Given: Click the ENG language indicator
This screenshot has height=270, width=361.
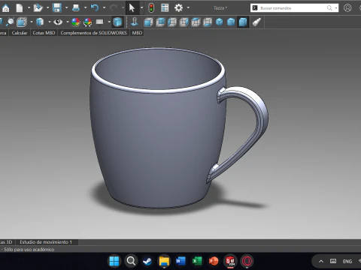Looking at the screenshot, I should tap(347, 261).
